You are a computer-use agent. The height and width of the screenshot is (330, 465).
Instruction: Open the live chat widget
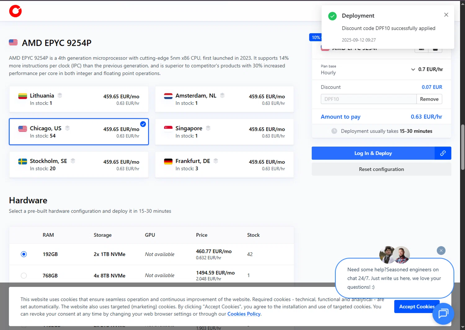click(443, 314)
